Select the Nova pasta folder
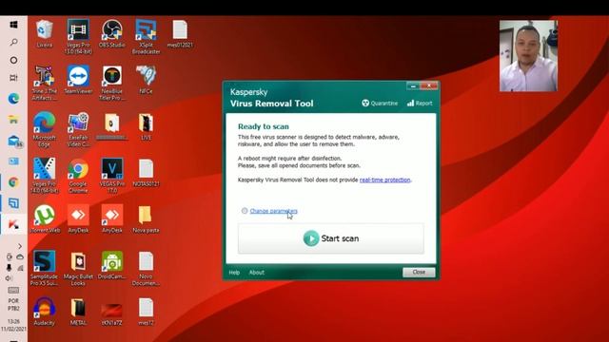 click(x=146, y=219)
